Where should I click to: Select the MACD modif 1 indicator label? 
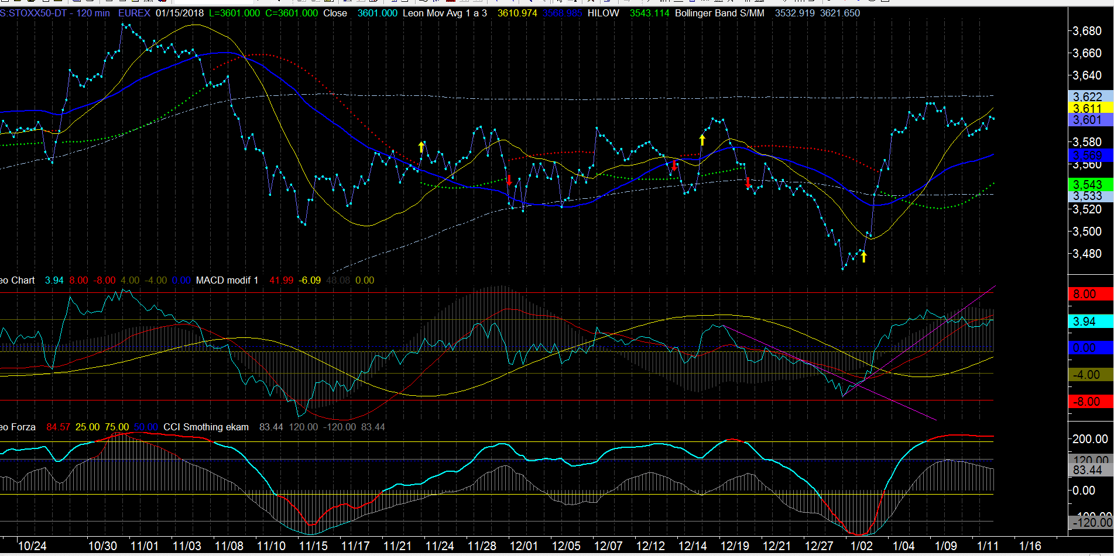(x=227, y=280)
